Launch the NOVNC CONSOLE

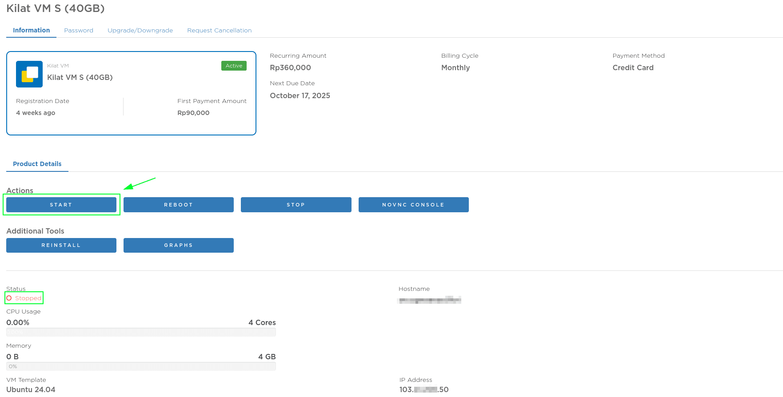413,205
